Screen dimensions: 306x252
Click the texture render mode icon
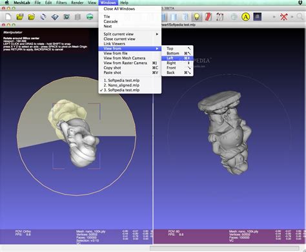click(185, 17)
